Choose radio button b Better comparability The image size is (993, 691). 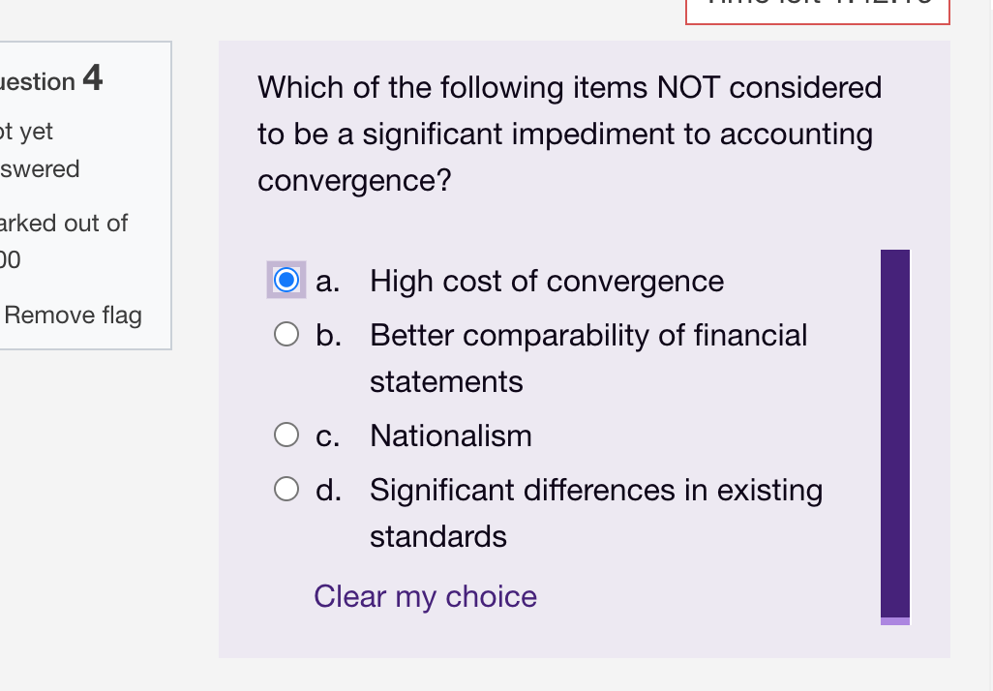click(x=286, y=335)
